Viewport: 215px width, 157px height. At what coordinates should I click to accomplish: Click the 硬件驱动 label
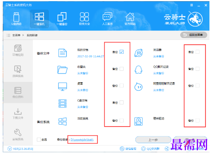(158, 119)
